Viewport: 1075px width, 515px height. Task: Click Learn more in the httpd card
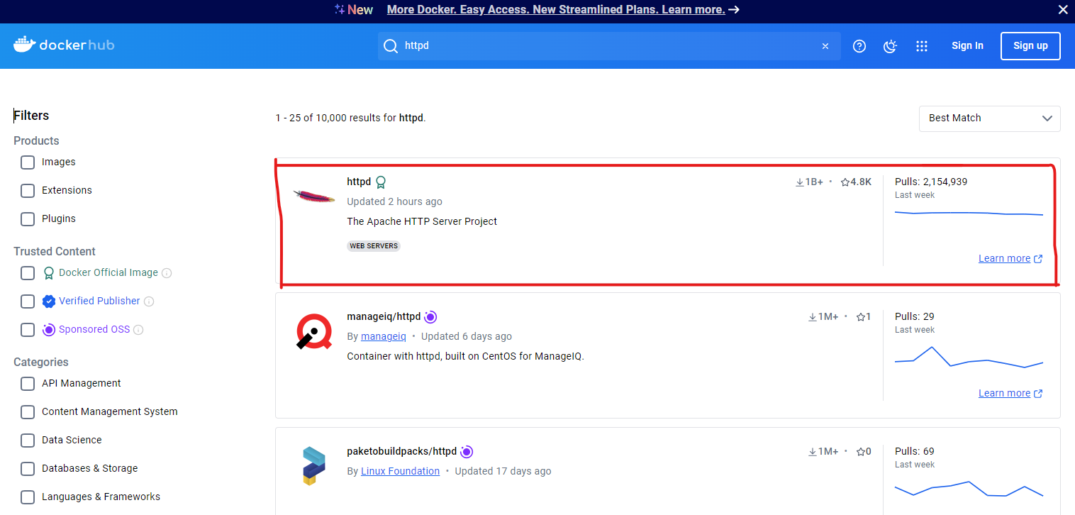click(x=1010, y=258)
